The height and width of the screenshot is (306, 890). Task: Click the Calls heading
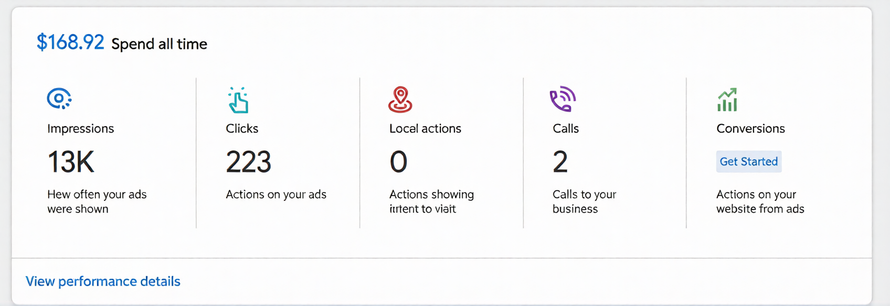[565, 128]
